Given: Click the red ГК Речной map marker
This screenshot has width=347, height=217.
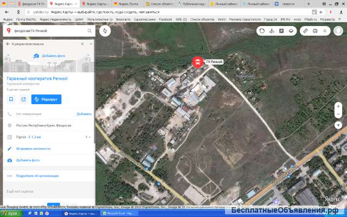Looking at the screenshot, I should tap(198, 62).
